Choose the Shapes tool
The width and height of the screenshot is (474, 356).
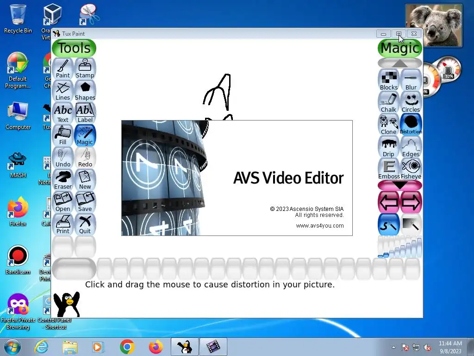tap(85, 91)
